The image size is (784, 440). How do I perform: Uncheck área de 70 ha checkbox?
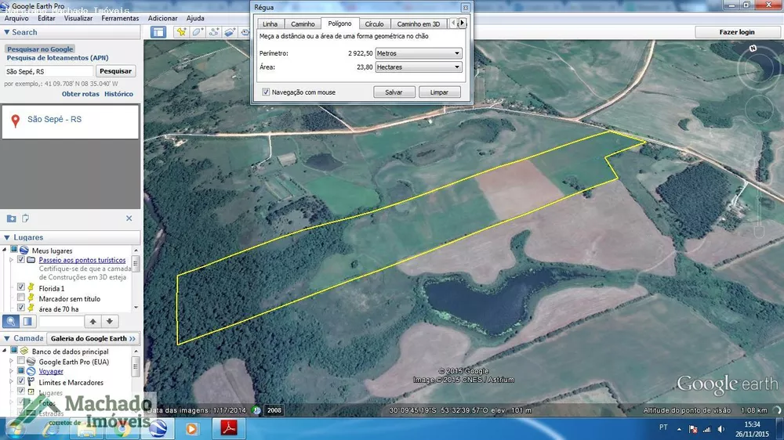tap(21, 308)
